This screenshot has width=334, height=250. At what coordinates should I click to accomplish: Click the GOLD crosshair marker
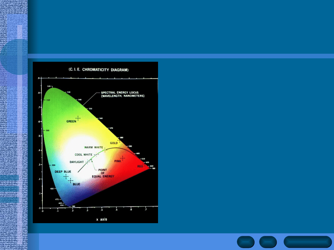click(x=120, y=140)
